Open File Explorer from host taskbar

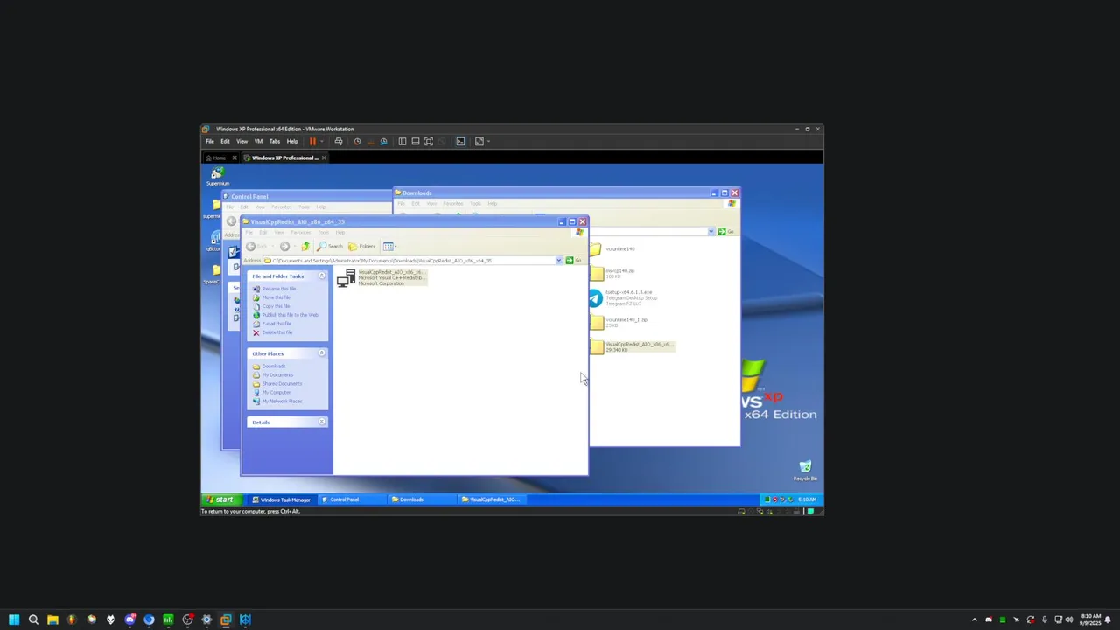tap(52, 619)
